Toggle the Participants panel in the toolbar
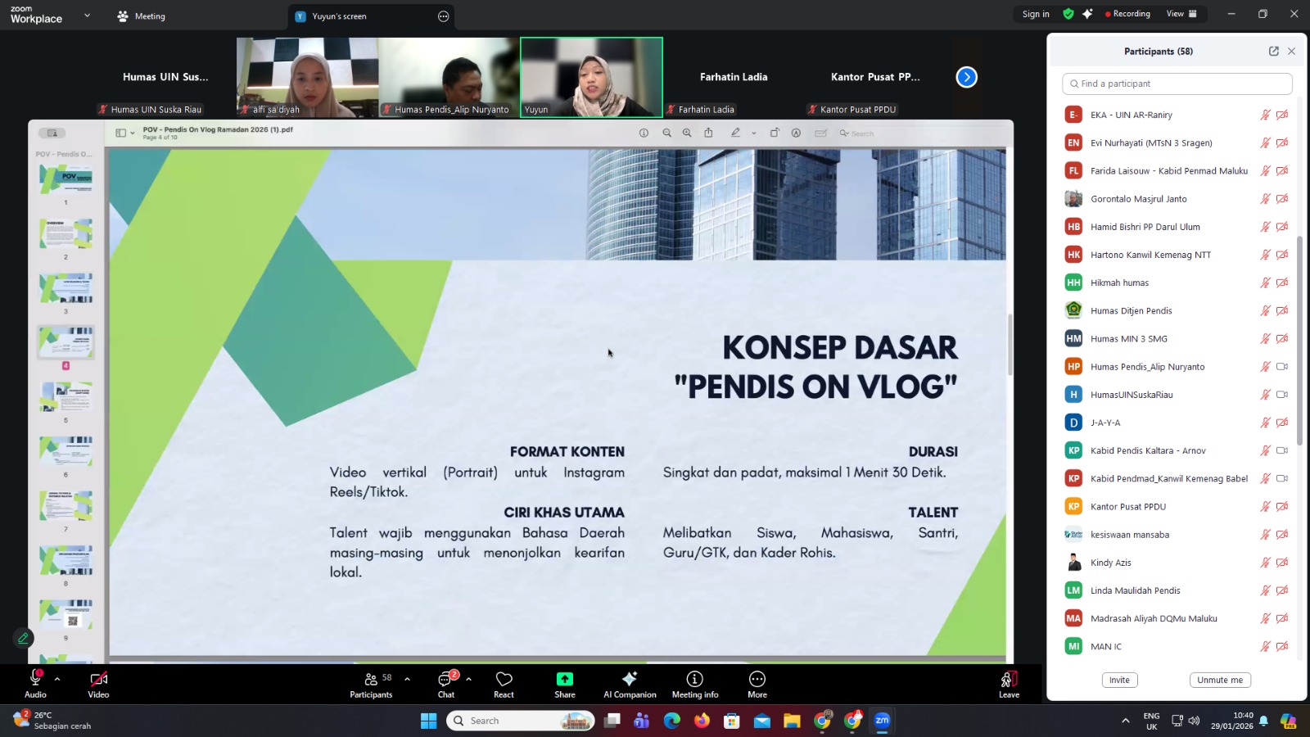The width and height of the screenshot is (1310, 737). tap(371, 684)
